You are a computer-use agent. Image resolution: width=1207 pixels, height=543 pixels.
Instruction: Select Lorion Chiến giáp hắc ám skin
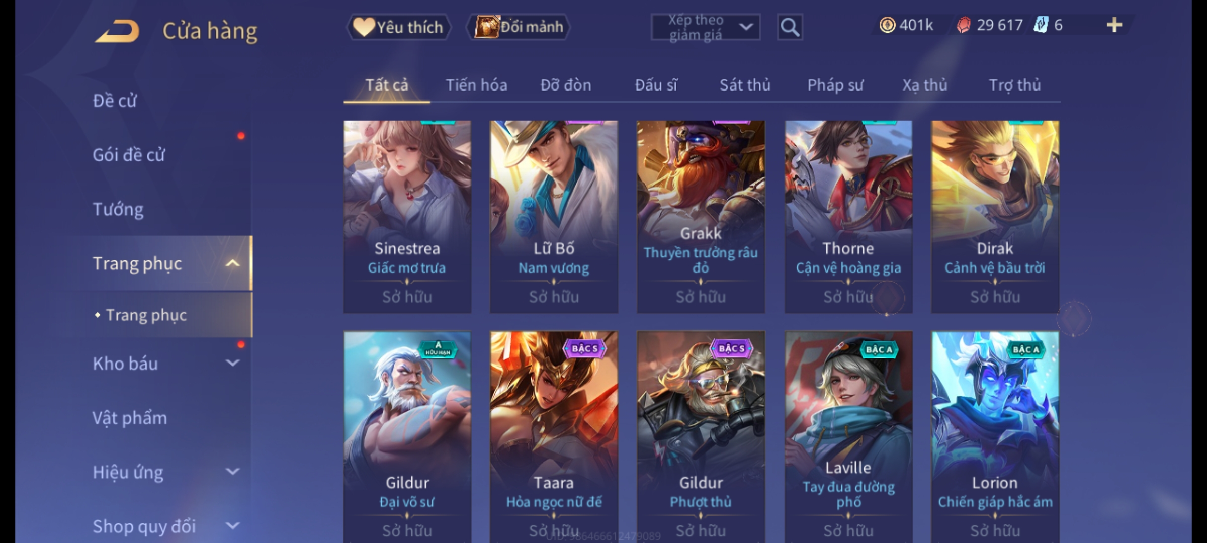point(995,436)
